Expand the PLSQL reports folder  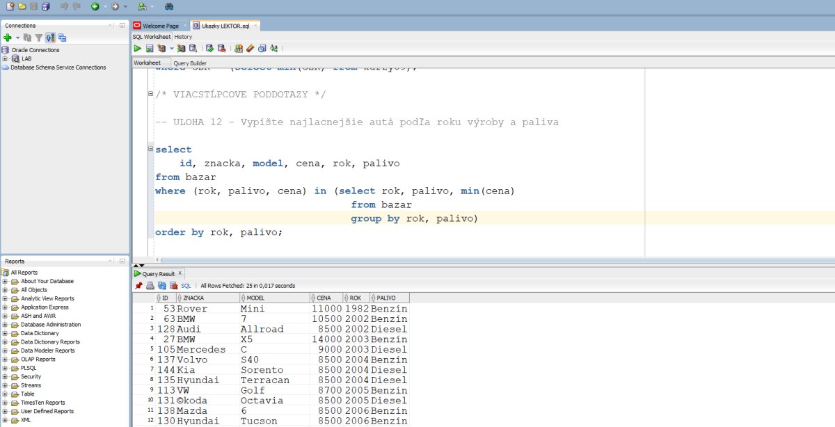pos(5,368)
